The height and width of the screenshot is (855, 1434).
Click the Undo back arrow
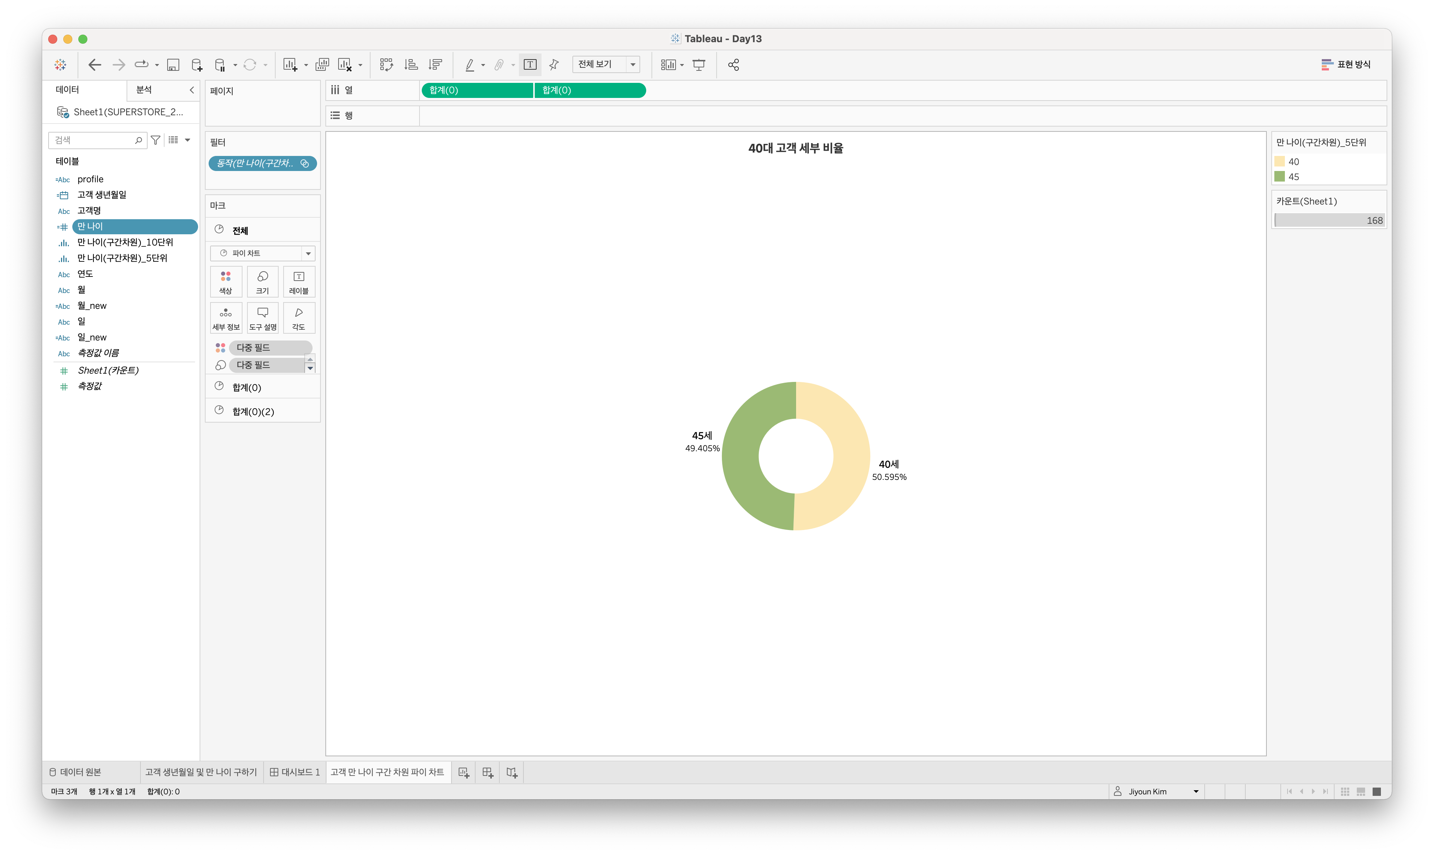95,64
